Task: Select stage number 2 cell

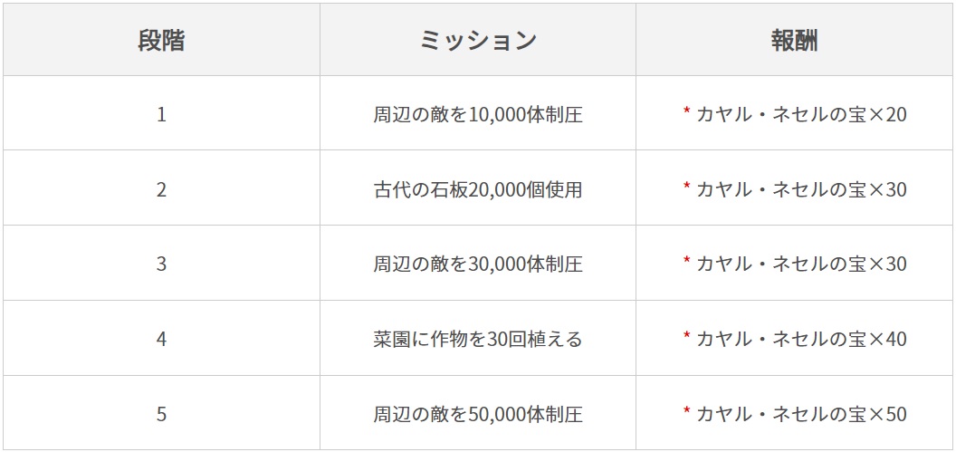Action: (x=161, y=189)
